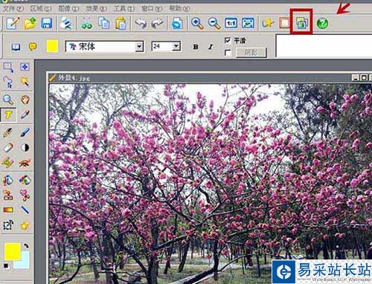This screenshot has height=284, width=372.
Task: Paste using the clipboard toolbar icon
Action: point(121,23)
